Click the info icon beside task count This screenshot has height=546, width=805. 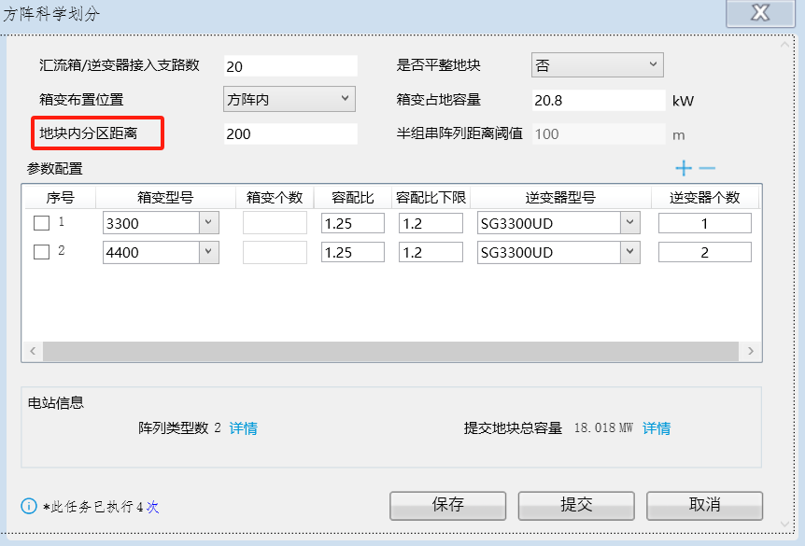point(29,507)
